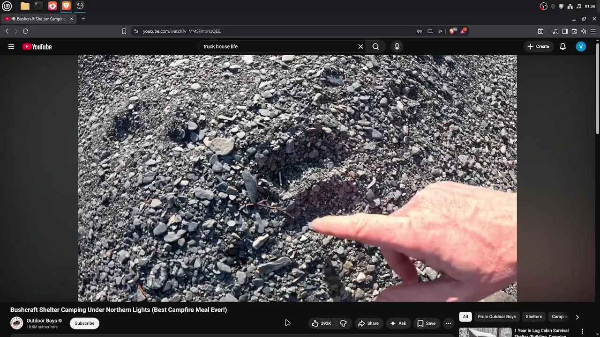Viewport: 600px width, 337px height.
Task: Open the Outdoor Boys channel avatar
Action: point(16,323)
